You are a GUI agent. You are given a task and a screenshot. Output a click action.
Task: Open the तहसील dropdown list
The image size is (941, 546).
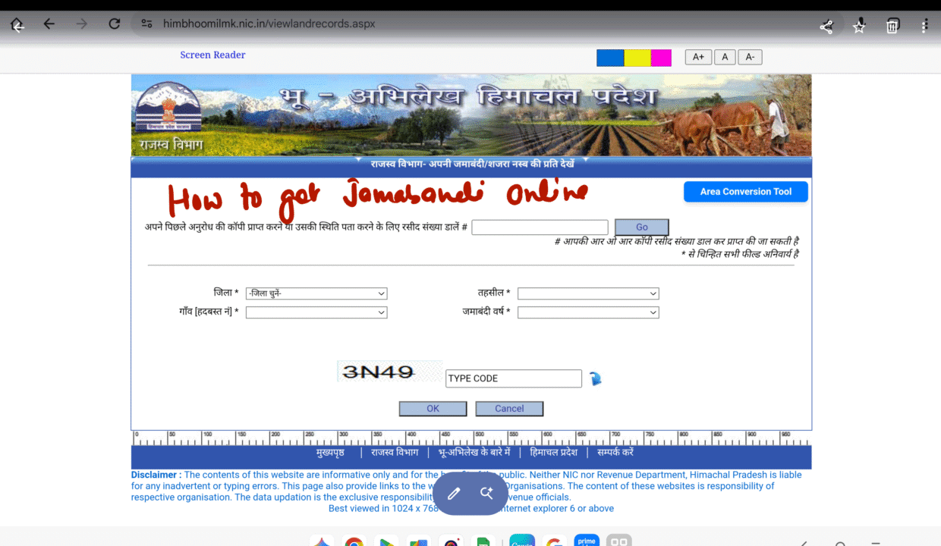pyautogui.click(x=588, y=293)
